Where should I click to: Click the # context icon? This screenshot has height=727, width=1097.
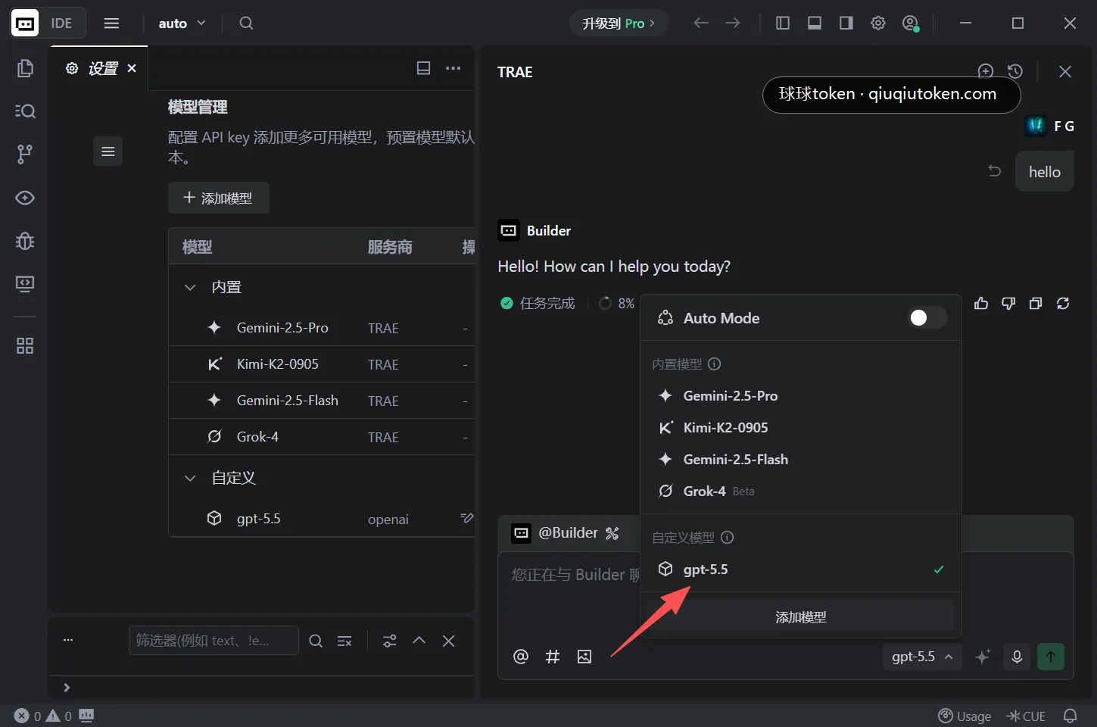(x=553, y=657)
